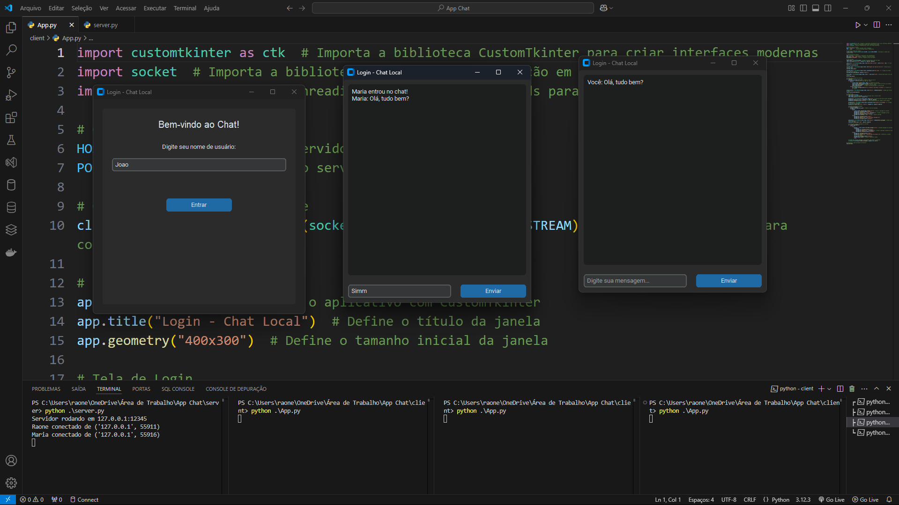Open the Accounts menu icon

pos(11,461)
